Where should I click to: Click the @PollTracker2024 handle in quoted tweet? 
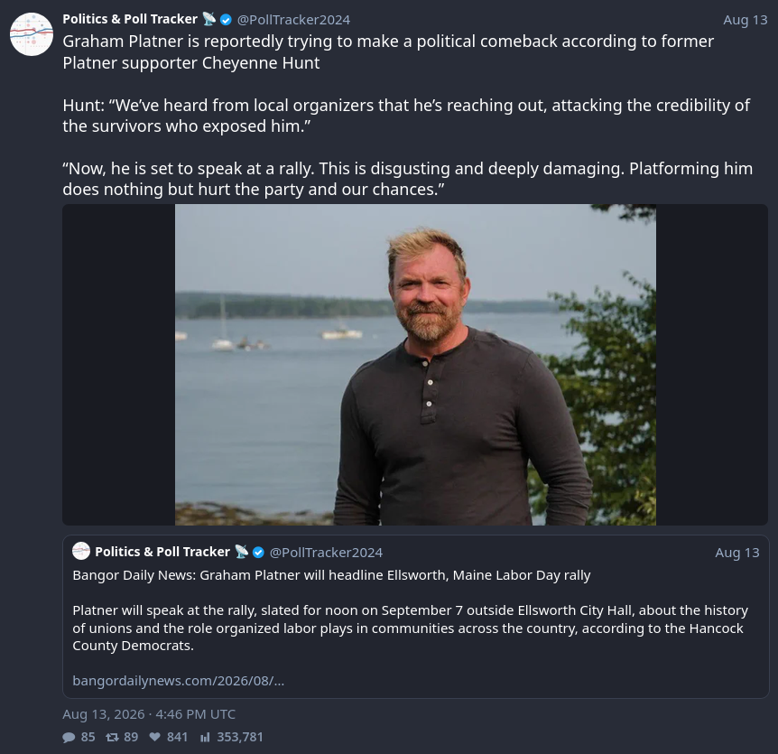pos(326,553)
